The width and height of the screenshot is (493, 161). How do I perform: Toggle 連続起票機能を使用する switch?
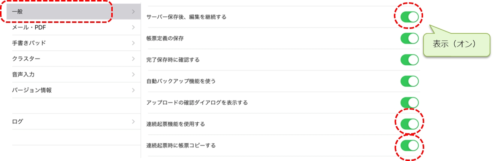click(x=409, y=124)
